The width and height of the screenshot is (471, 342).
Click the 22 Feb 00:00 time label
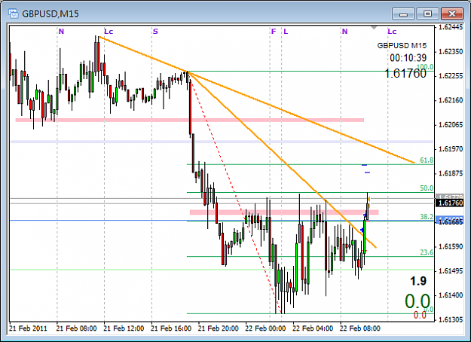[x=265, y=328]
